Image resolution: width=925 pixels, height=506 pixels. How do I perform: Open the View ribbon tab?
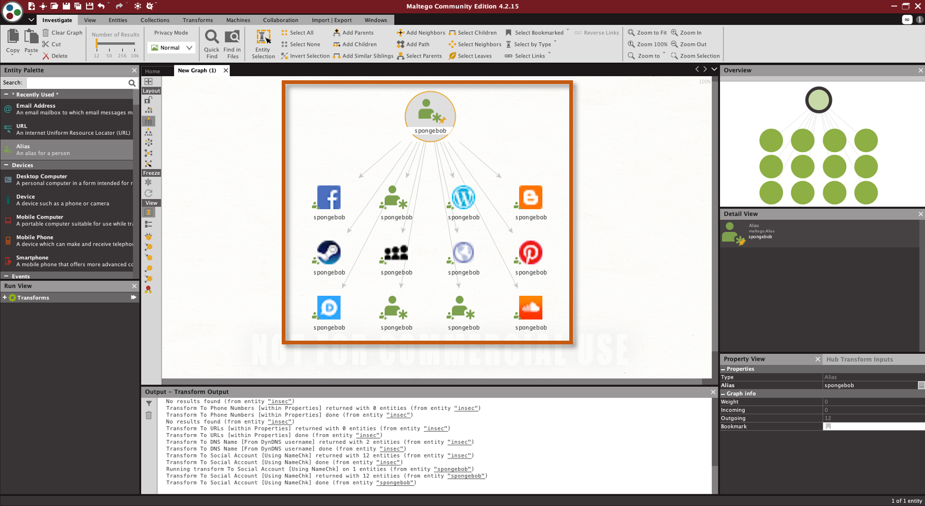tap(90, 20)
